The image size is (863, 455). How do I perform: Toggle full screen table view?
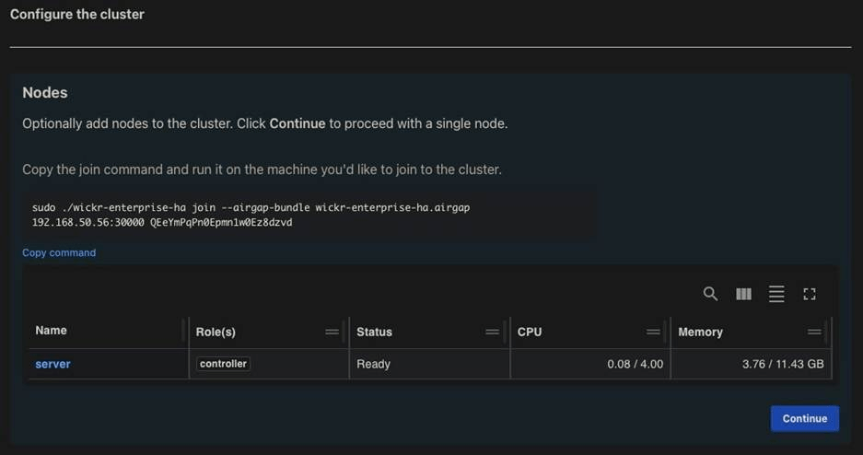(810, 294)
